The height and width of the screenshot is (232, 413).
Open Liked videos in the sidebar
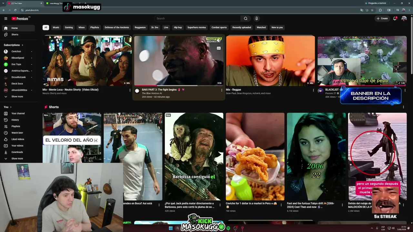click(x=18, y=139)
